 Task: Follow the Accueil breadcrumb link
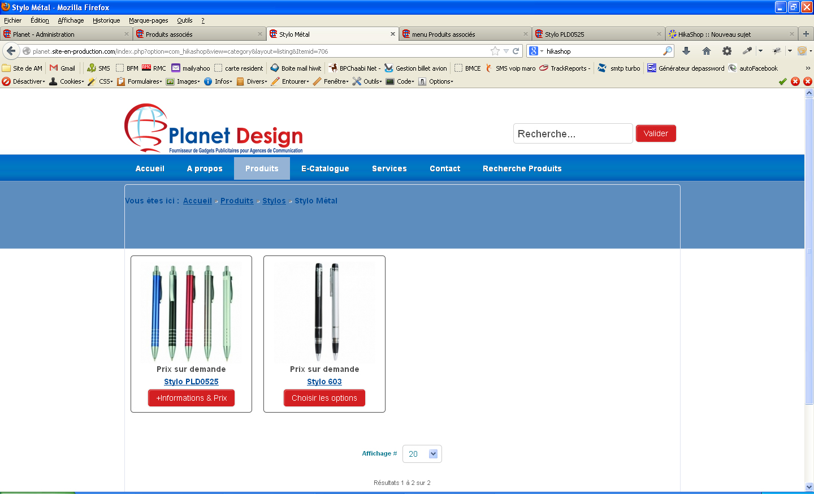tap(197, 201)
